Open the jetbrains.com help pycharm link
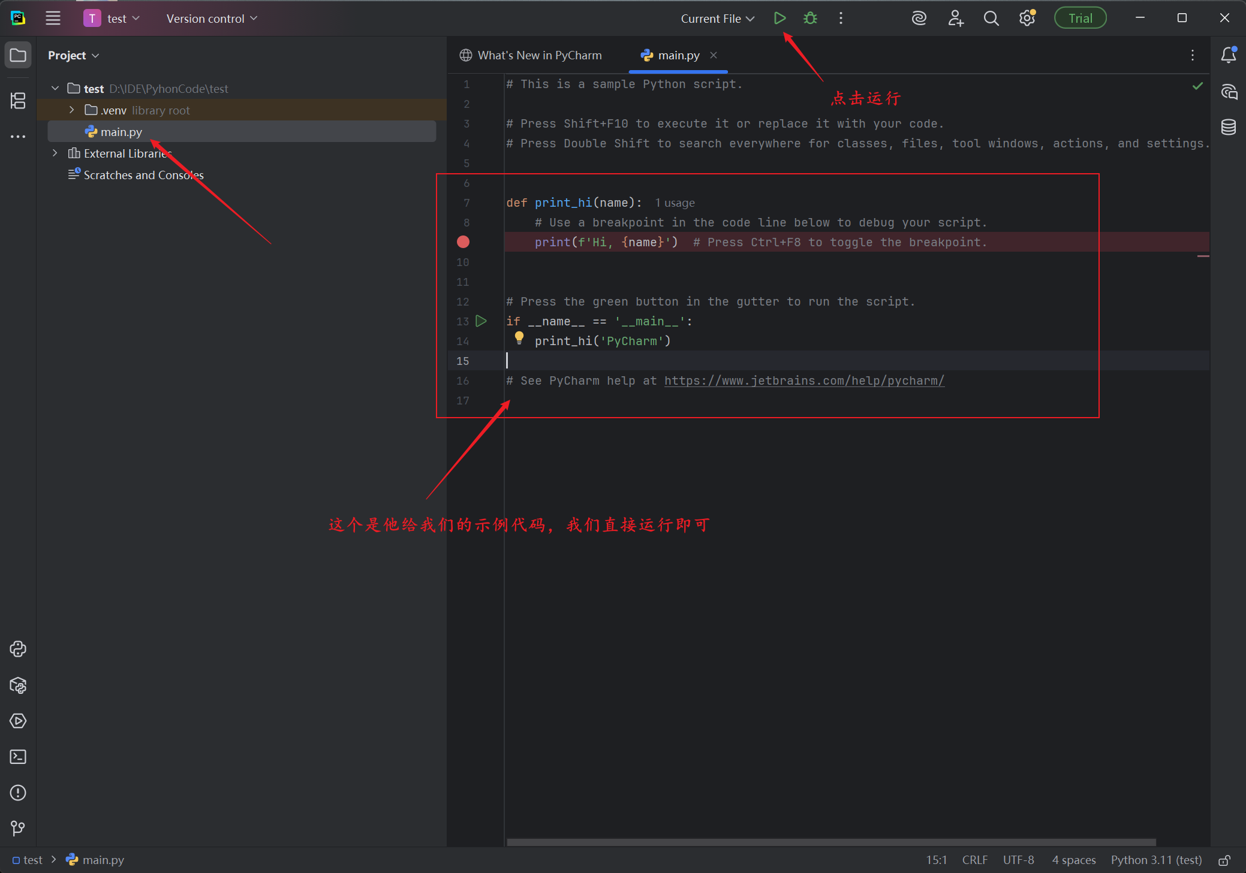 coord(803,381)
